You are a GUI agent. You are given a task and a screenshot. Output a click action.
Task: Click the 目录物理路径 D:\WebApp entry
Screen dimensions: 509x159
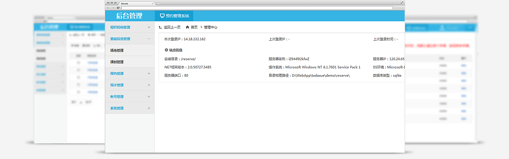[x=309, y=75]
